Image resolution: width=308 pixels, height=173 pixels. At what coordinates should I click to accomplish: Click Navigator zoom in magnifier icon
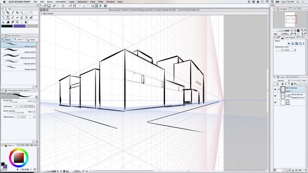tap(295, 31)
